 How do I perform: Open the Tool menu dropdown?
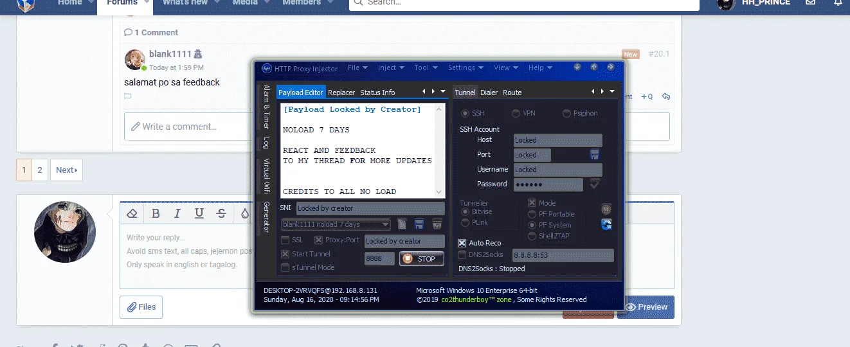click(426, 67)
